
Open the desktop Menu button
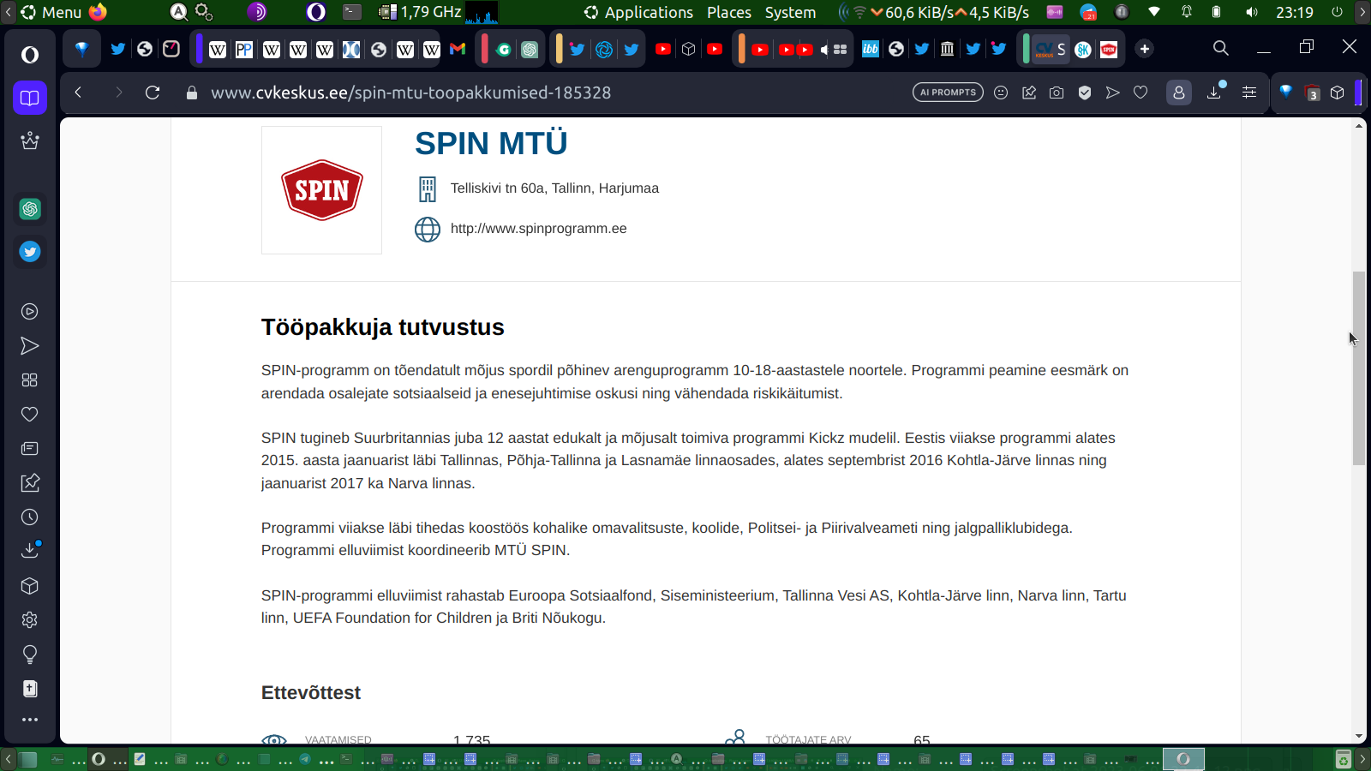click(x=51, y=12)
